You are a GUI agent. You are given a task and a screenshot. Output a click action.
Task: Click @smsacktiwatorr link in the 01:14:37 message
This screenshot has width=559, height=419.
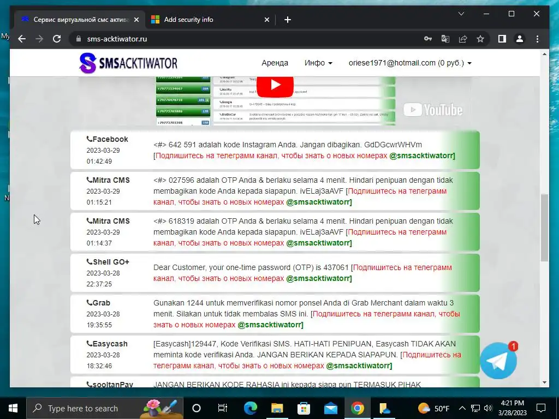click(x=319, y=243)
